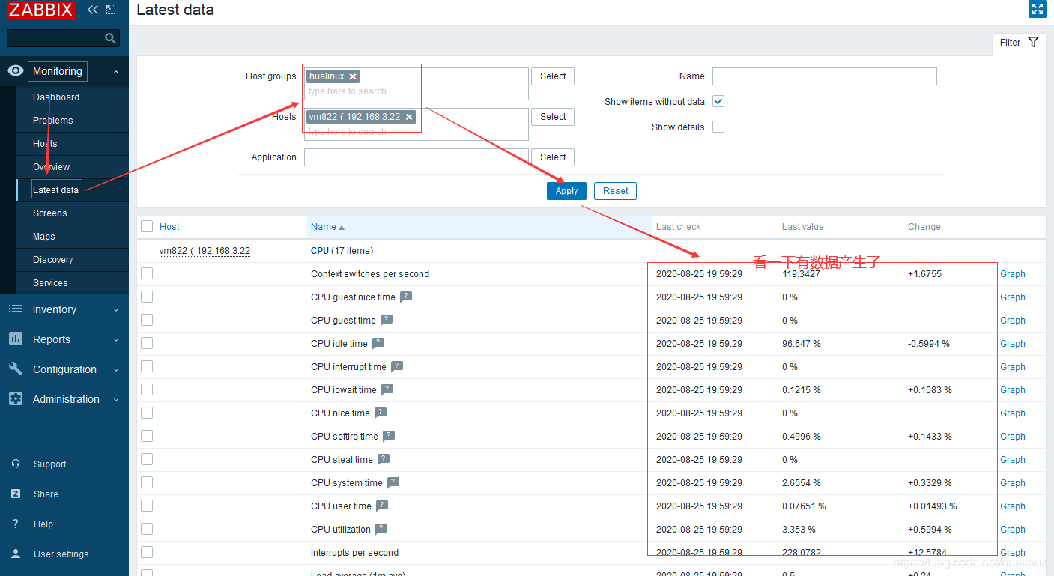
Task: Check the checkbox for Context switches per second
Action: pos(146,273)
